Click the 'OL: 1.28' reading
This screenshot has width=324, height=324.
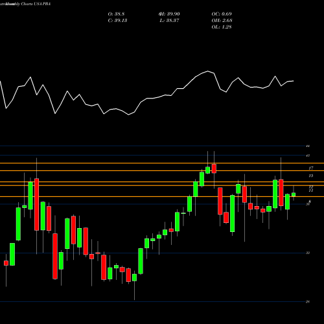pos(222,27)
